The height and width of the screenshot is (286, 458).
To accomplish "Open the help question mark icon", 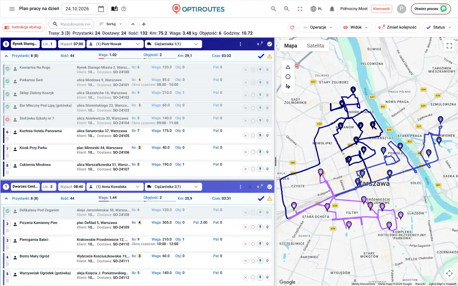I will (124, 9).
